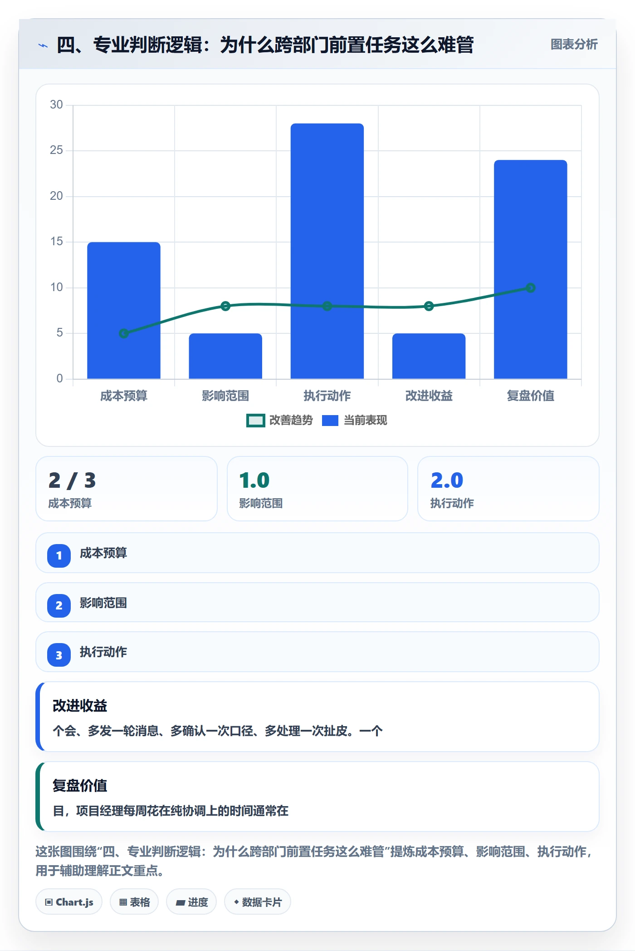Select the 执行动作 list row text

click(103, 652)
